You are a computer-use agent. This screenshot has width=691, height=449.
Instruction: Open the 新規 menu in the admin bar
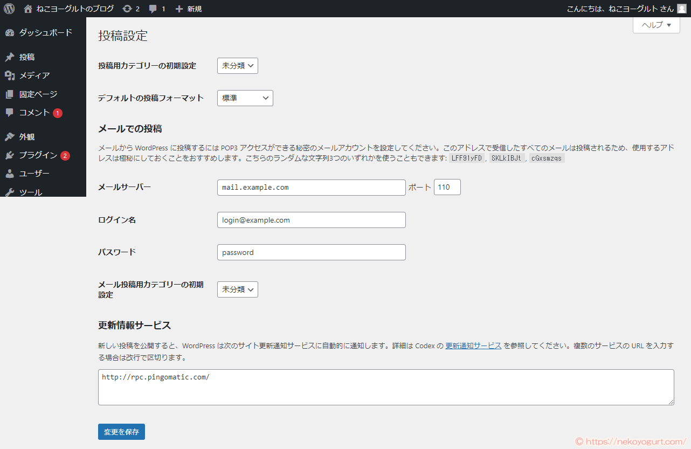point(188,8)
